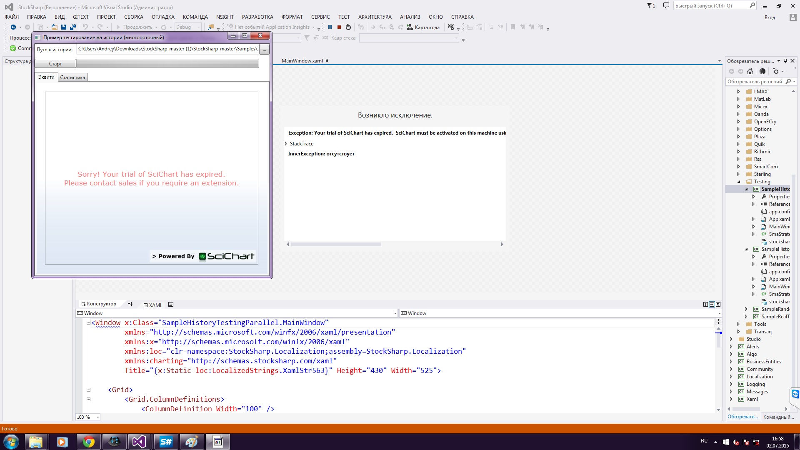Click the Find in Files toolbar icon
This screenshot has height=450, width=800.
pyautogui.click(x=211, y=27)
